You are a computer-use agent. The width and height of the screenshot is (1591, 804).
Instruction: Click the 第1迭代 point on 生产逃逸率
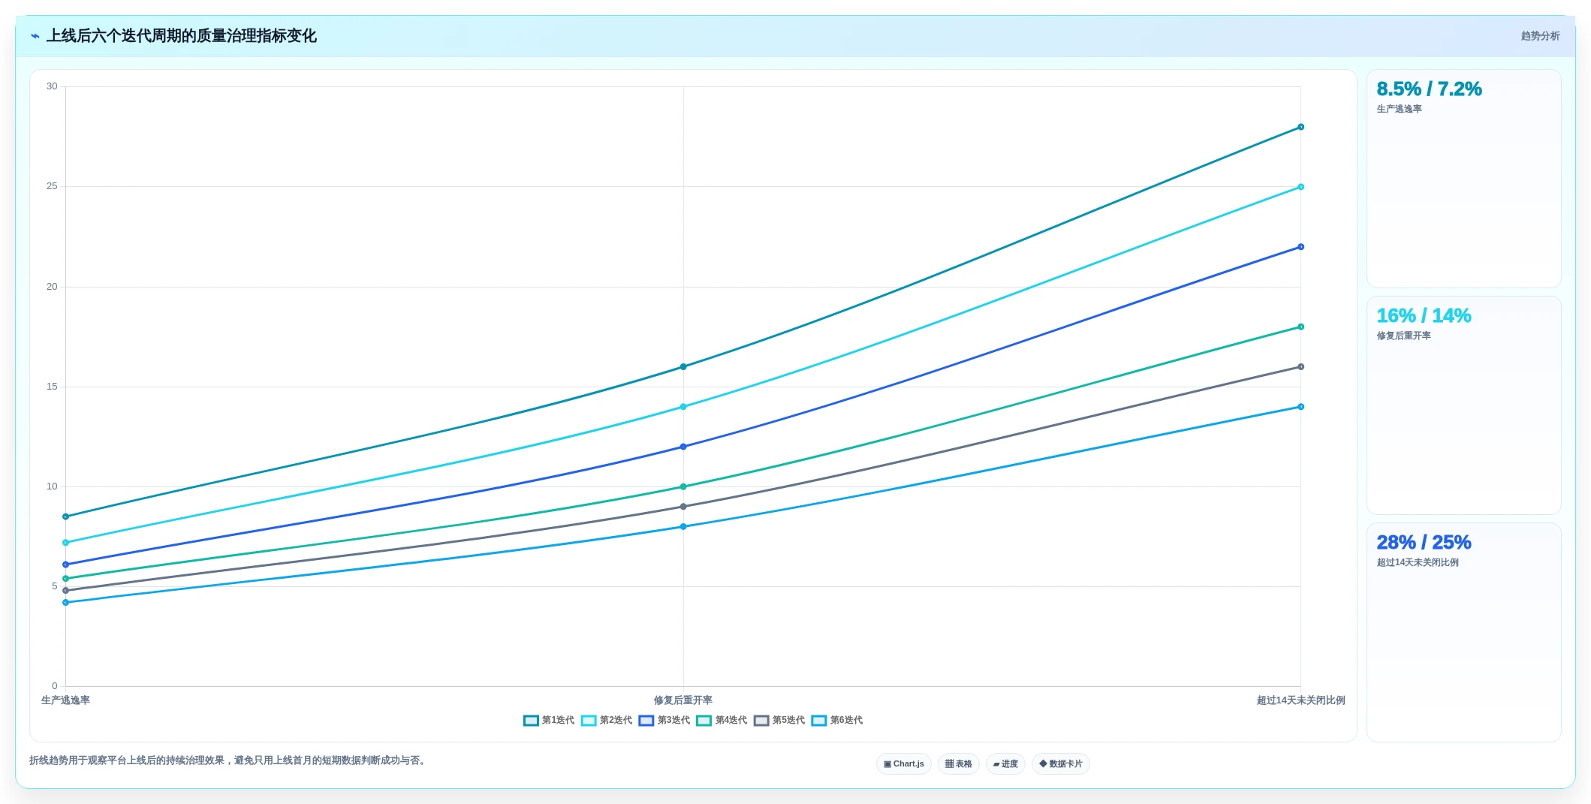65,516
